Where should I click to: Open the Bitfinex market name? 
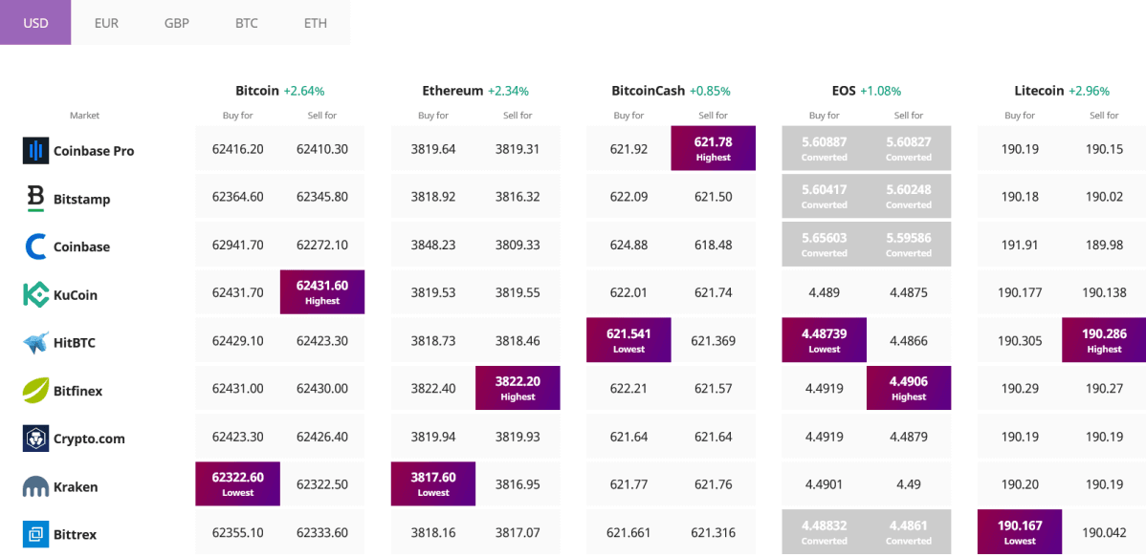77,391
